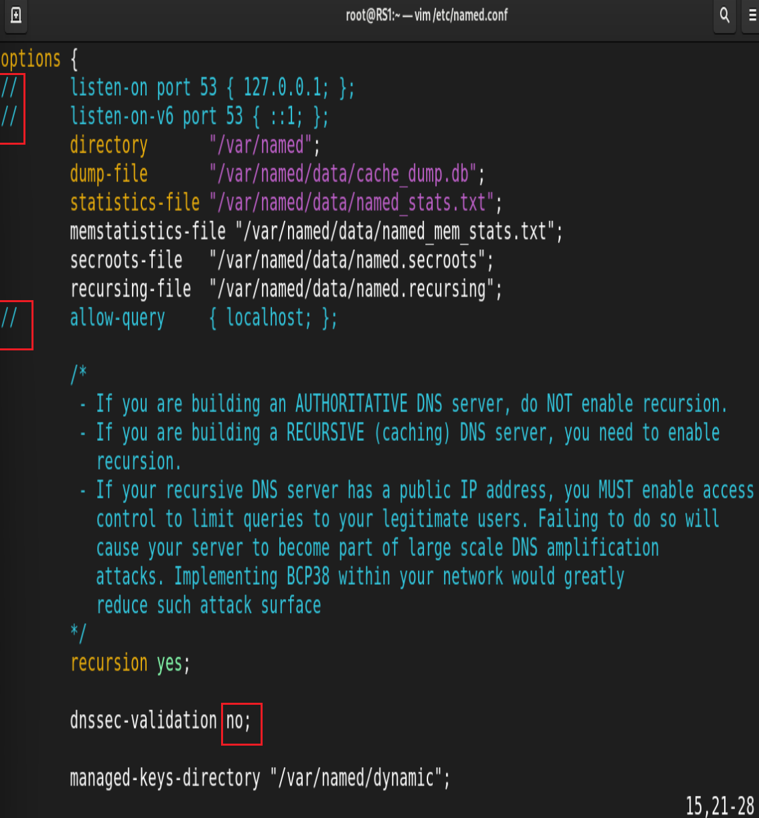Click the comment closer '*/'
759x818 pixels.
coord(78,633)
